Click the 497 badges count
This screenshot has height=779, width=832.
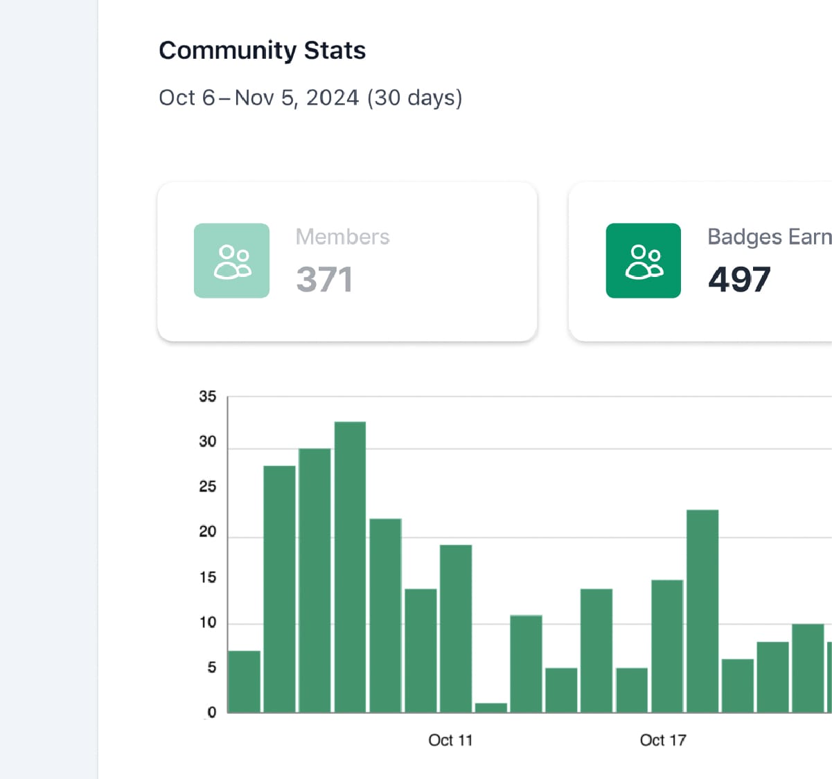(x=738, y=280)
